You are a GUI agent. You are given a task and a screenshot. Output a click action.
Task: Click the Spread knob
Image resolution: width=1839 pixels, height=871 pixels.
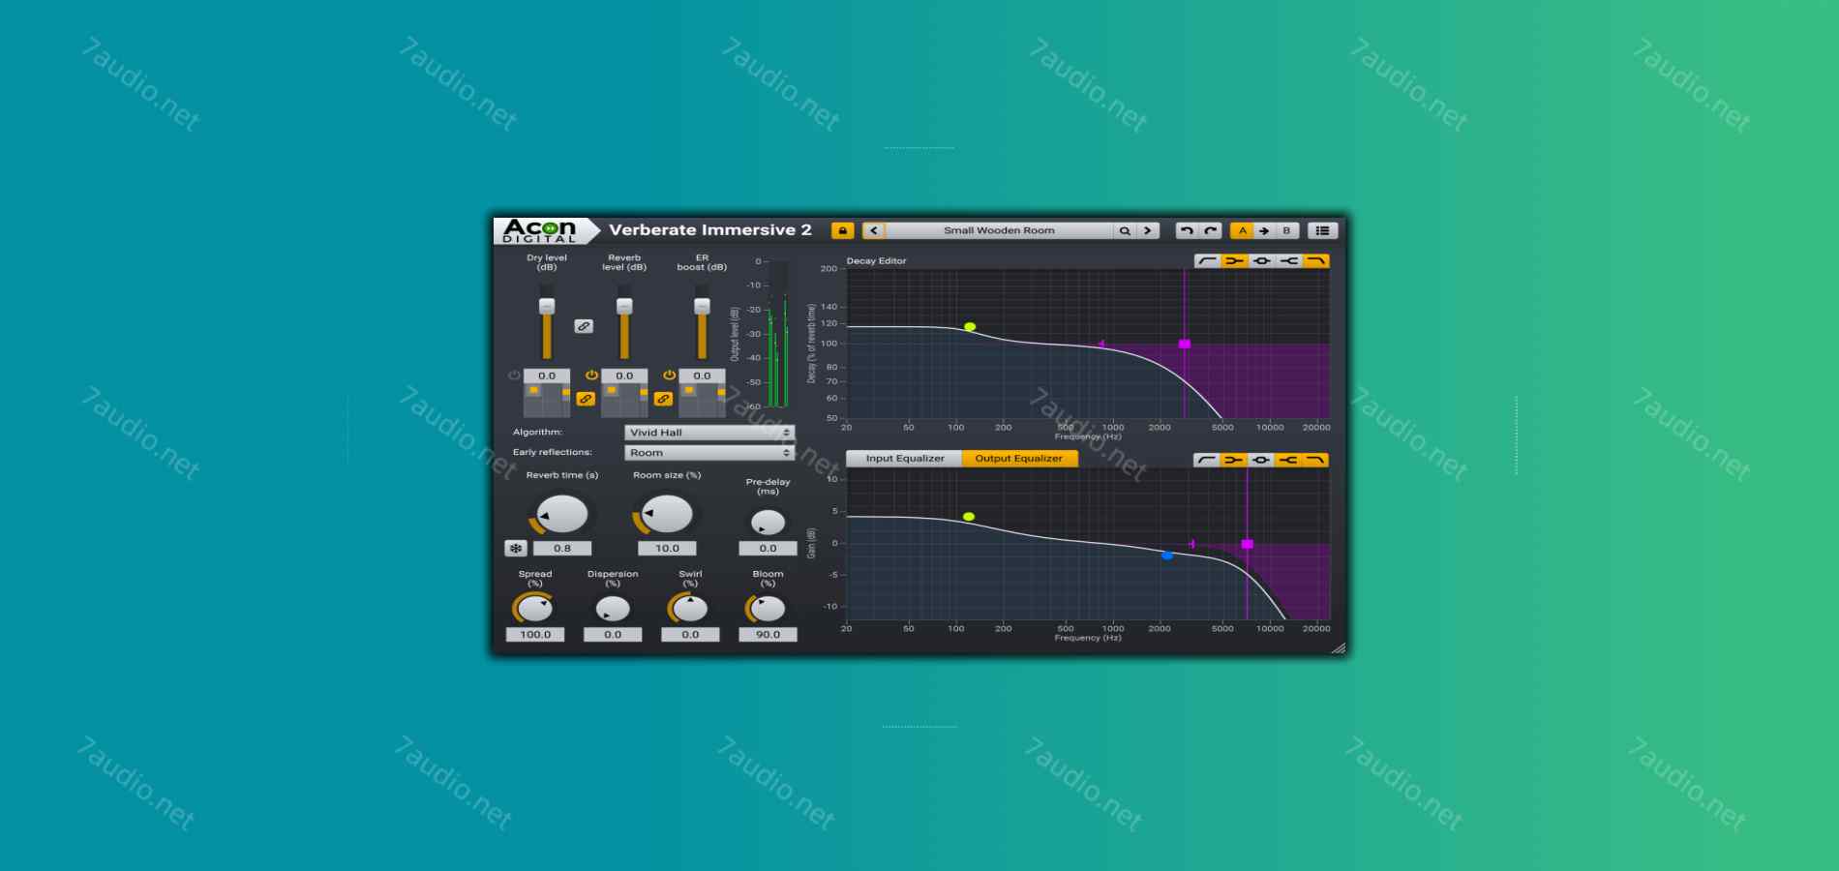pyautogui.click(x=535, y=608)
